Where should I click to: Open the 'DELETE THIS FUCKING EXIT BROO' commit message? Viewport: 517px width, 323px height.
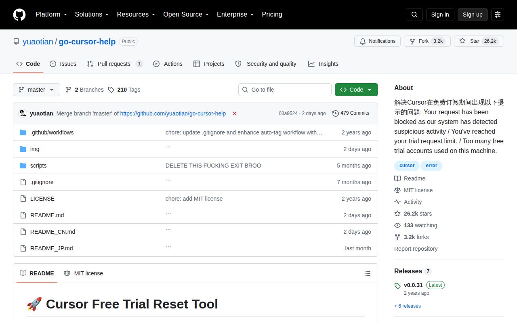point(213,166)
